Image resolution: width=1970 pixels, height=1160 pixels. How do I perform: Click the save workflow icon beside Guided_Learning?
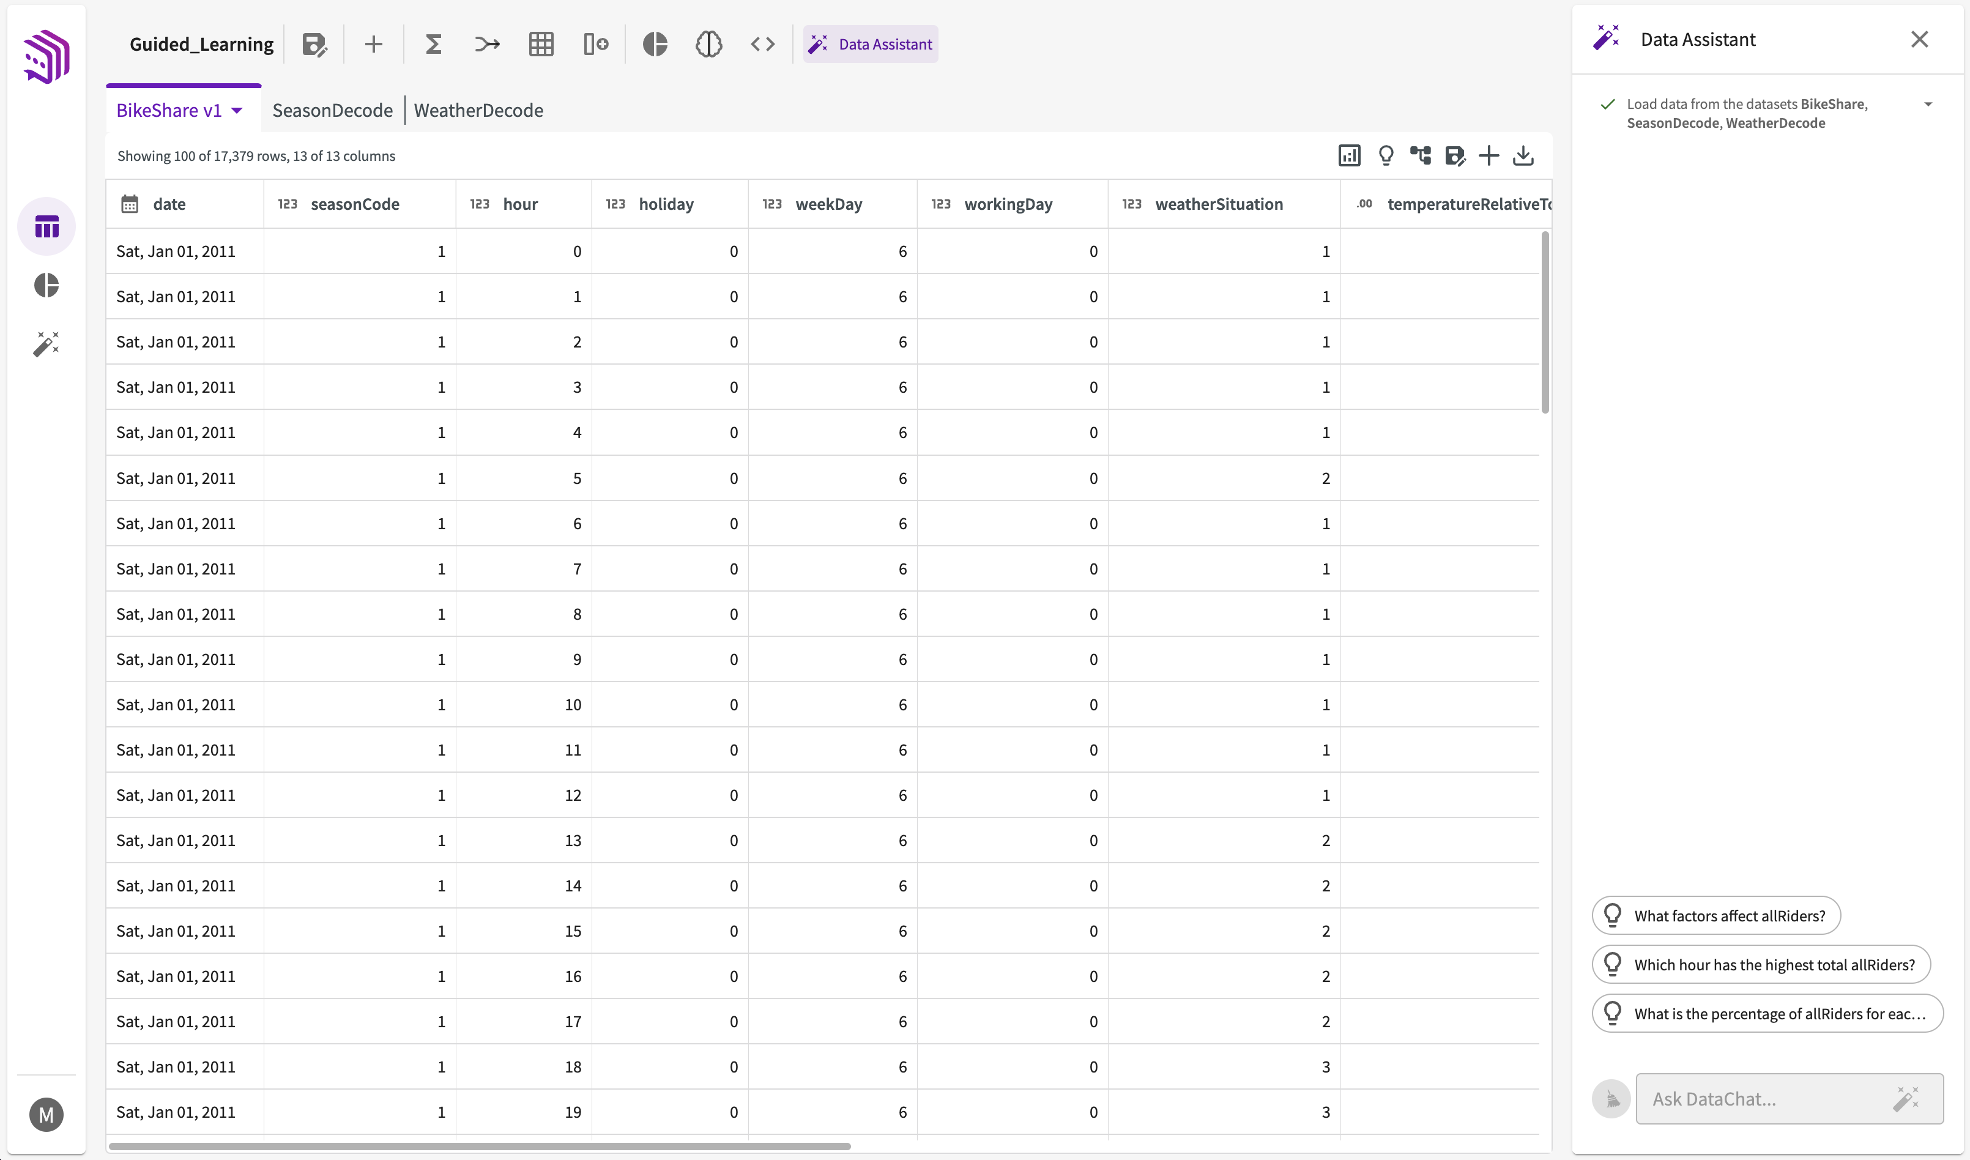(314, 45)
